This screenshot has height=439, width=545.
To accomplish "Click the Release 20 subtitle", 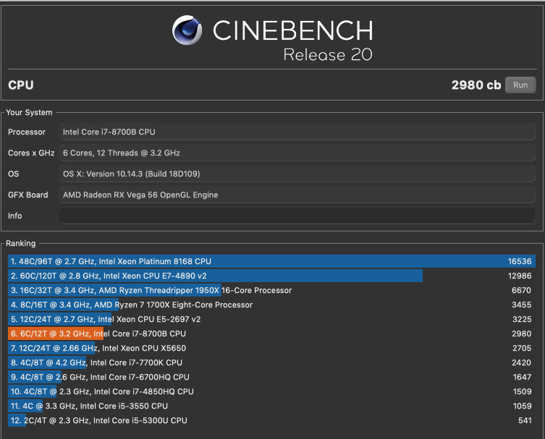I will tap(328, 54).
